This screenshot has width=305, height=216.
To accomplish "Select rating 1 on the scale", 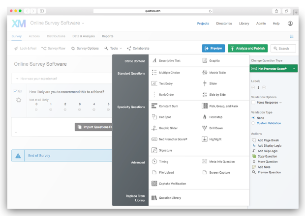I will pos(51,109).
